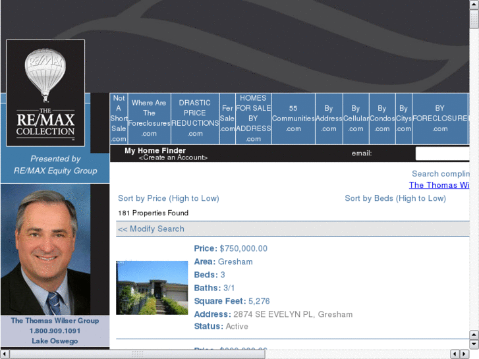Open Where Are The Foreclosures .com
The height and width of the screenshot is (359, 479).
coord(149,119)
